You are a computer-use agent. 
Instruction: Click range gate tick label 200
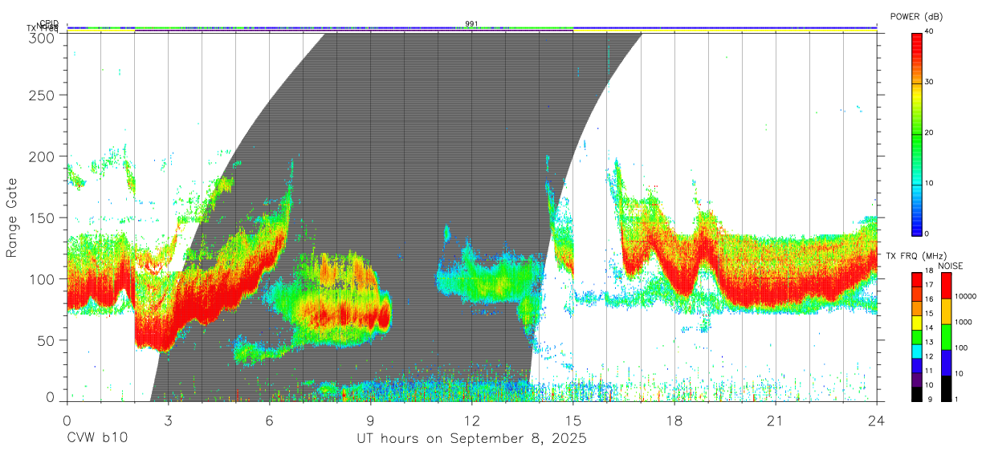[x=43, y=156]
